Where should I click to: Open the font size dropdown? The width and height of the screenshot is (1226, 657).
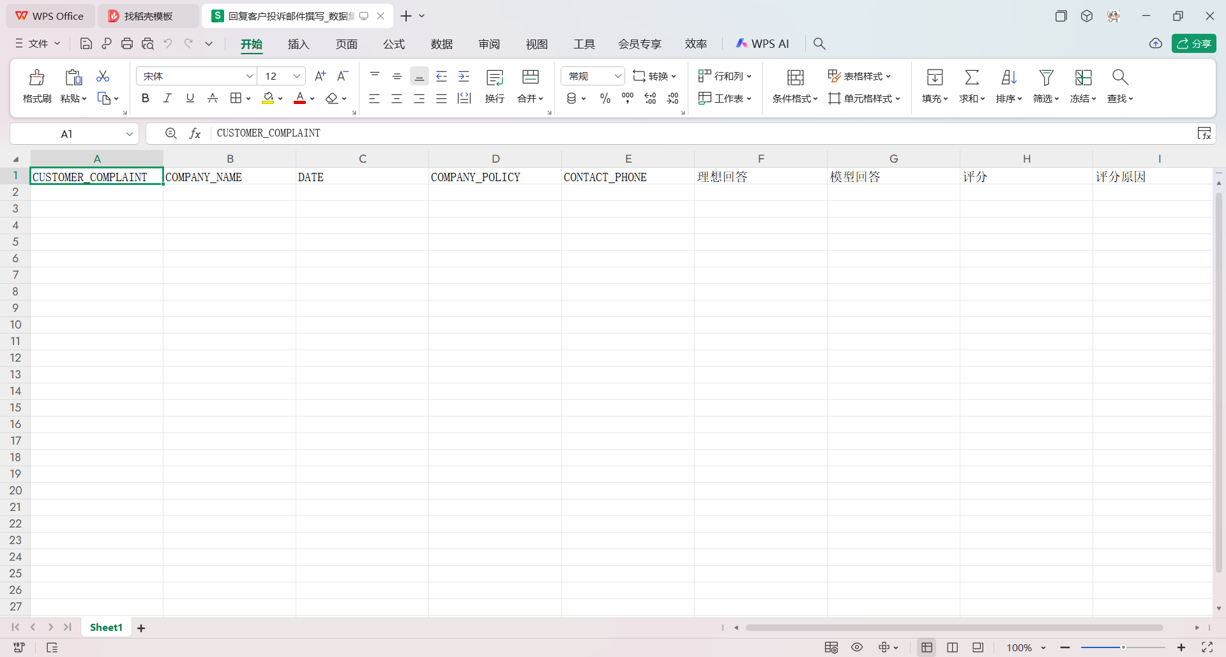point(296,77)
